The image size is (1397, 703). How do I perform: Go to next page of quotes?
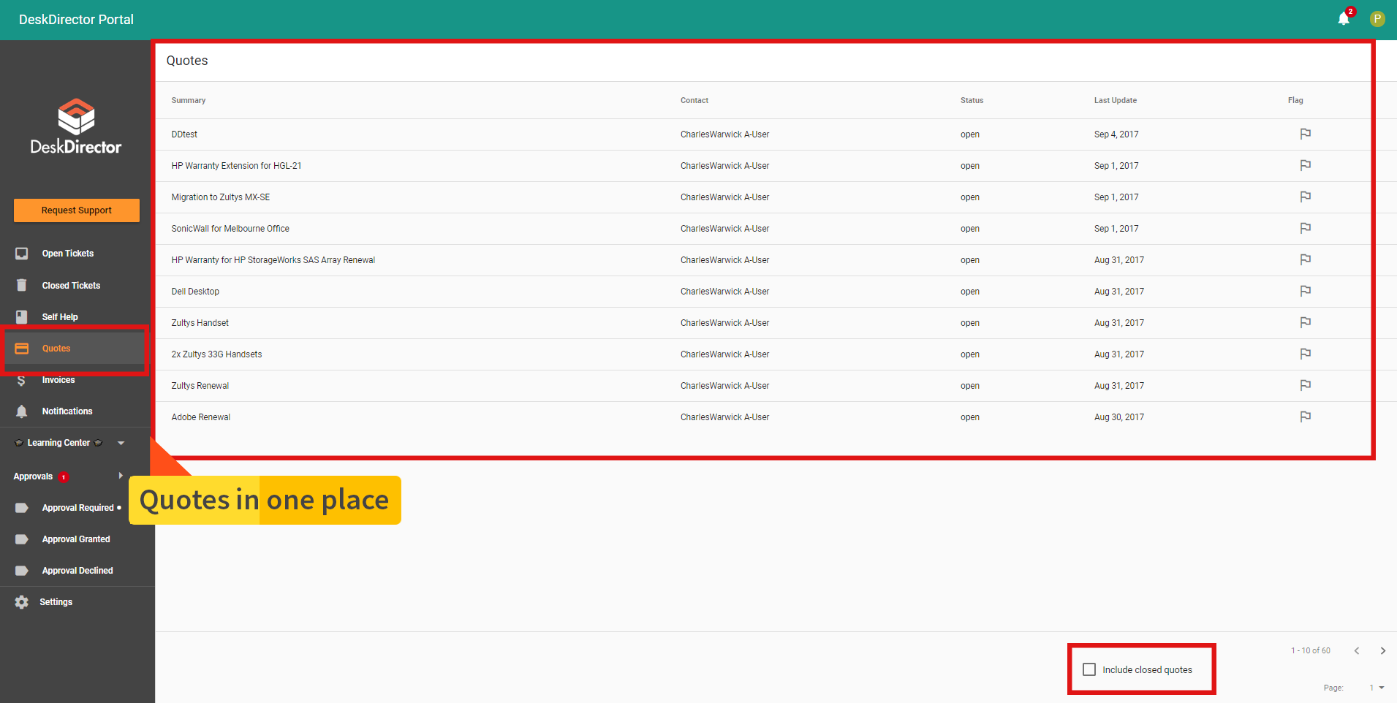(x=1383, y=650)
